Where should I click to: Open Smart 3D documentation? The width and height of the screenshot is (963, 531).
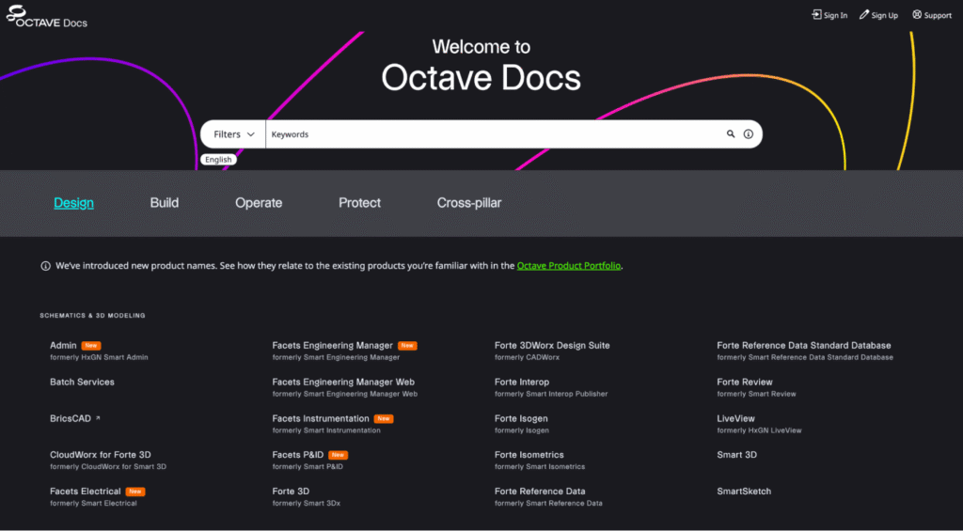(737, 455)
